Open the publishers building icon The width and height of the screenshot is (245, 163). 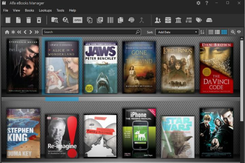point(178,20)
